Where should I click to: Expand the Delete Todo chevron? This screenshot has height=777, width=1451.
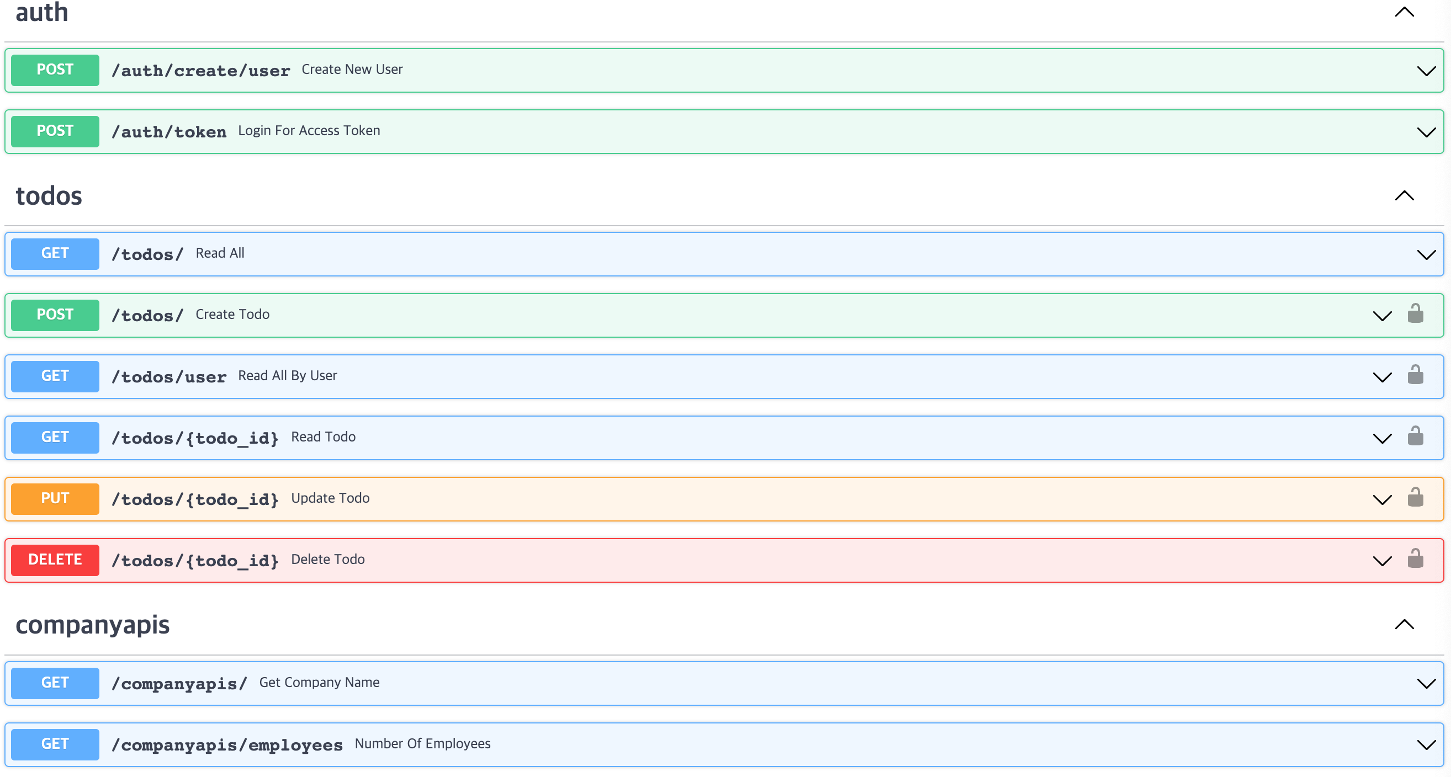point(1383,561)
